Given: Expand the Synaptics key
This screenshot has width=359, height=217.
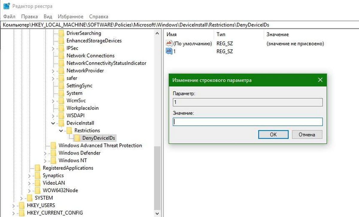Looking at the screenshot, I should (29, 175).
